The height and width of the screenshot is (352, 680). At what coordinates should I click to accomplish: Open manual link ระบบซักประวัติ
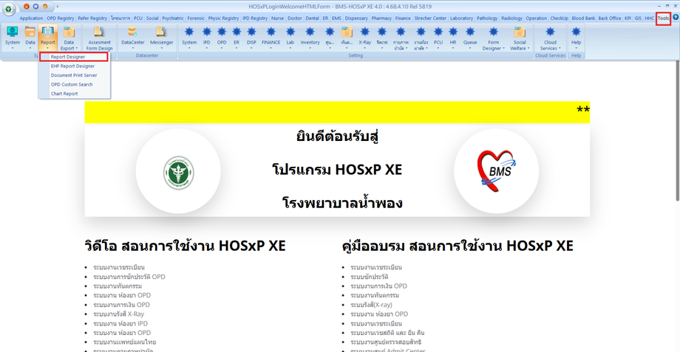click(369, 277)
